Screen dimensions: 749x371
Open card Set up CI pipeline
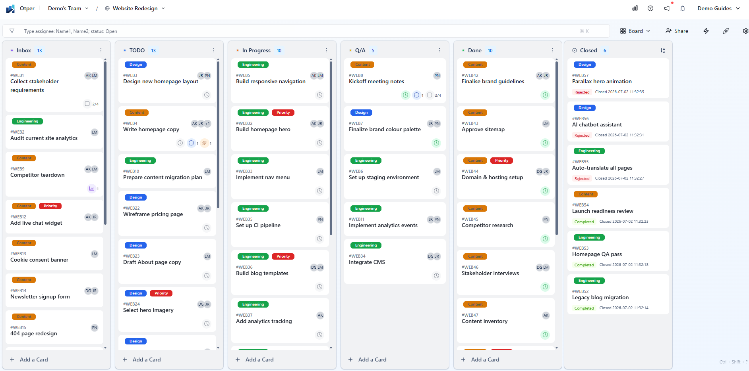(280, 225)
